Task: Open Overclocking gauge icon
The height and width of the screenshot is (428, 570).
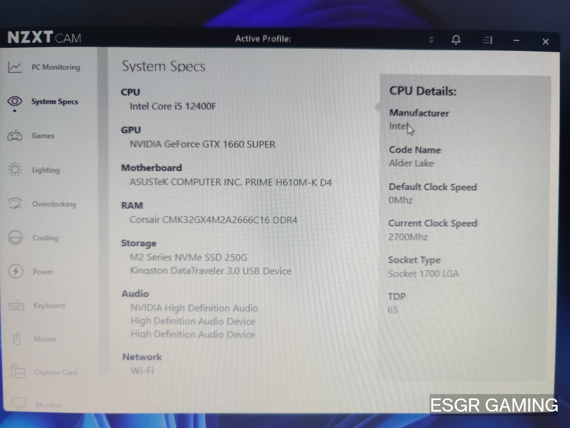Action: 15,203
